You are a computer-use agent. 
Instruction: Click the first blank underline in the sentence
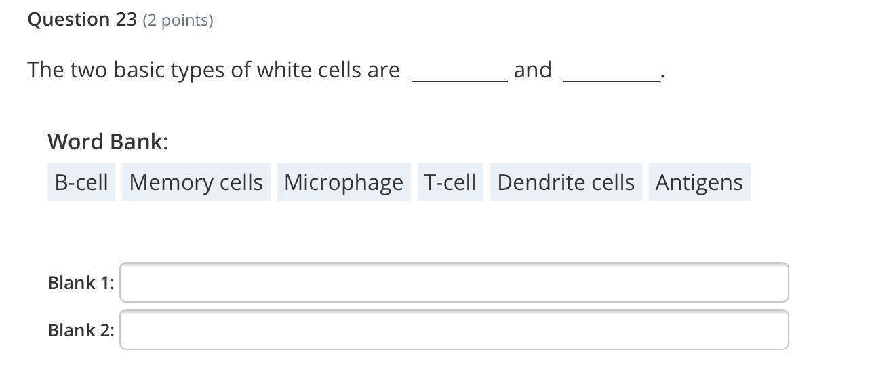[459, 79]
